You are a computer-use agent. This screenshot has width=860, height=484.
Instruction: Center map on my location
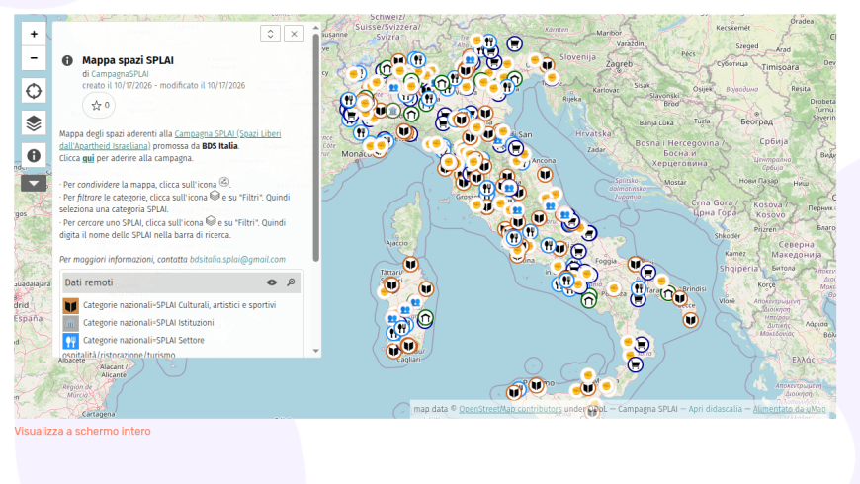click(34, 91)
